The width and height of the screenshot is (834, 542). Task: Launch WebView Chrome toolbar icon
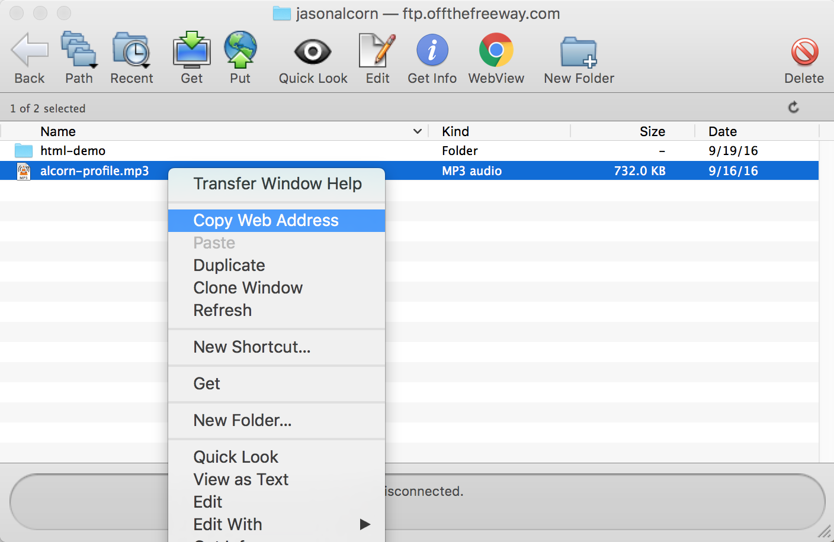496,50
